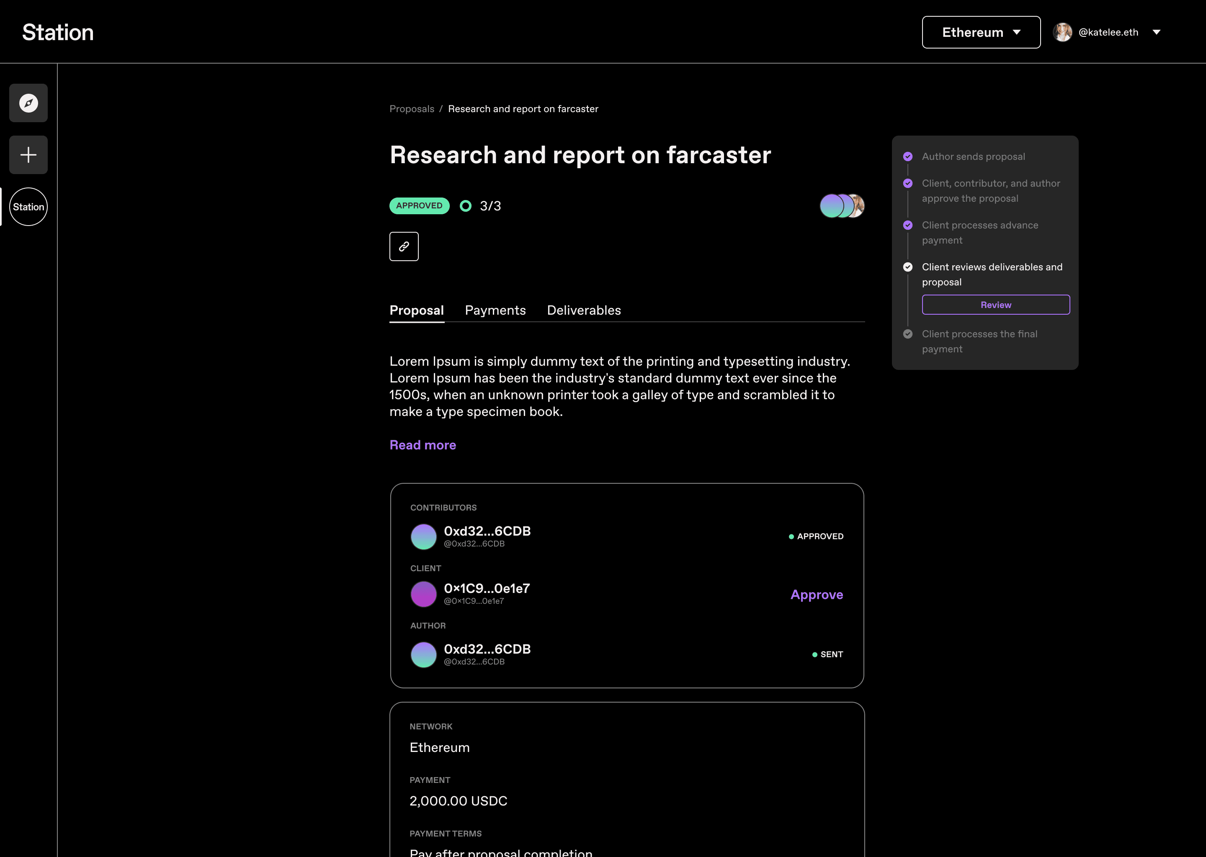Screen dimensions: 1206x857
Task: Click the plus icon to create new
Action: (28, 154)
